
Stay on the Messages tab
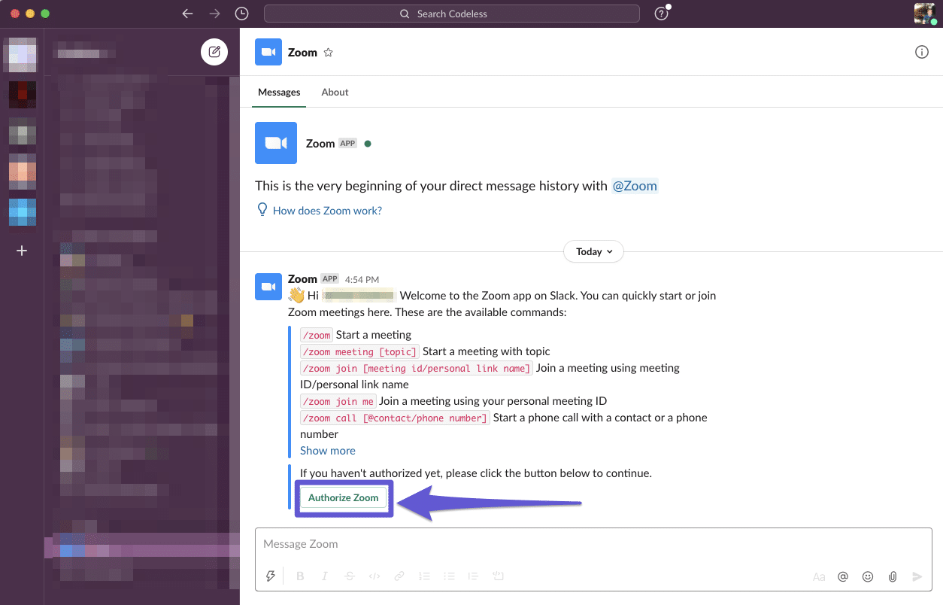(279, 92)
